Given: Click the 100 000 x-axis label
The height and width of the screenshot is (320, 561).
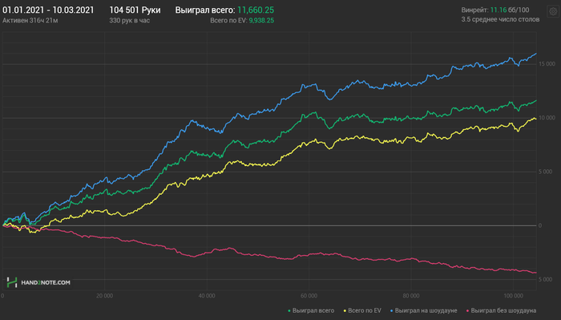Looking at the screenshot, I should (513, 296).
